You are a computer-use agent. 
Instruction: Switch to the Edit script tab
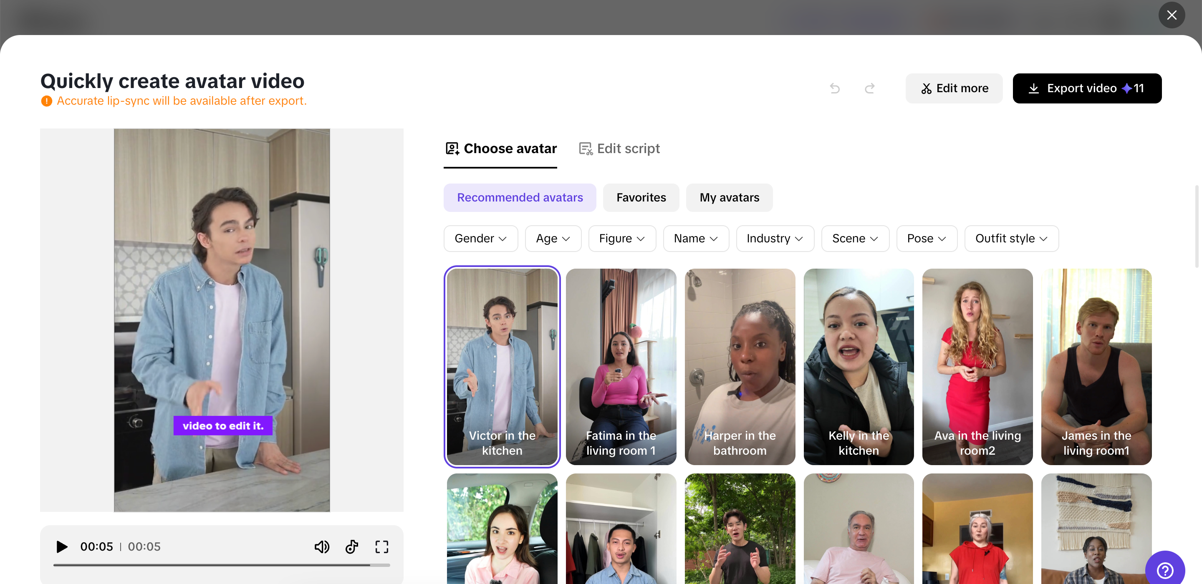pyautogui.click(x=619, y=149)
